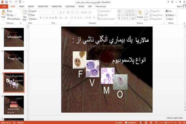Open PowerPoint Help question mark

[x=168, y=2]
